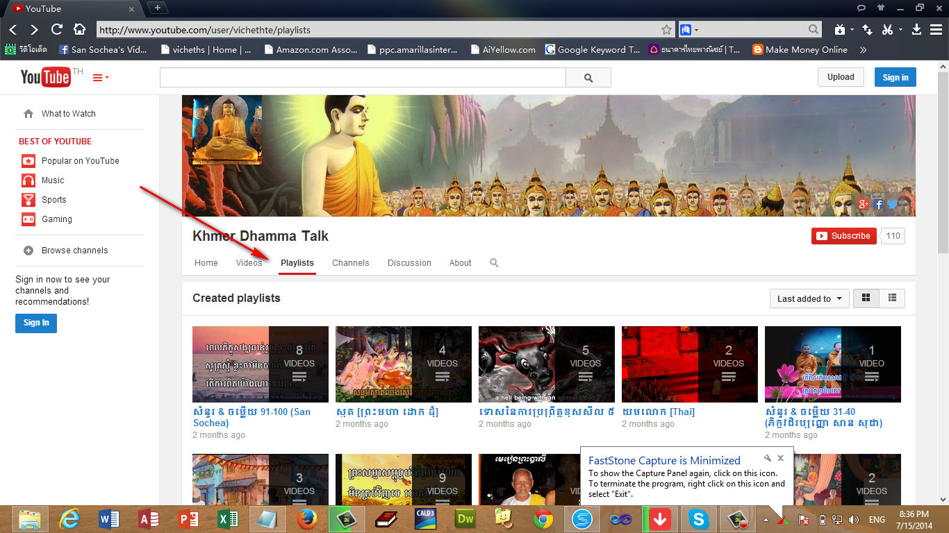Image resolution: width=949 pixels, height=533 pixels.
Task: Click the video download TV icon
Action: pyautogui.click(x=839, y=30)
